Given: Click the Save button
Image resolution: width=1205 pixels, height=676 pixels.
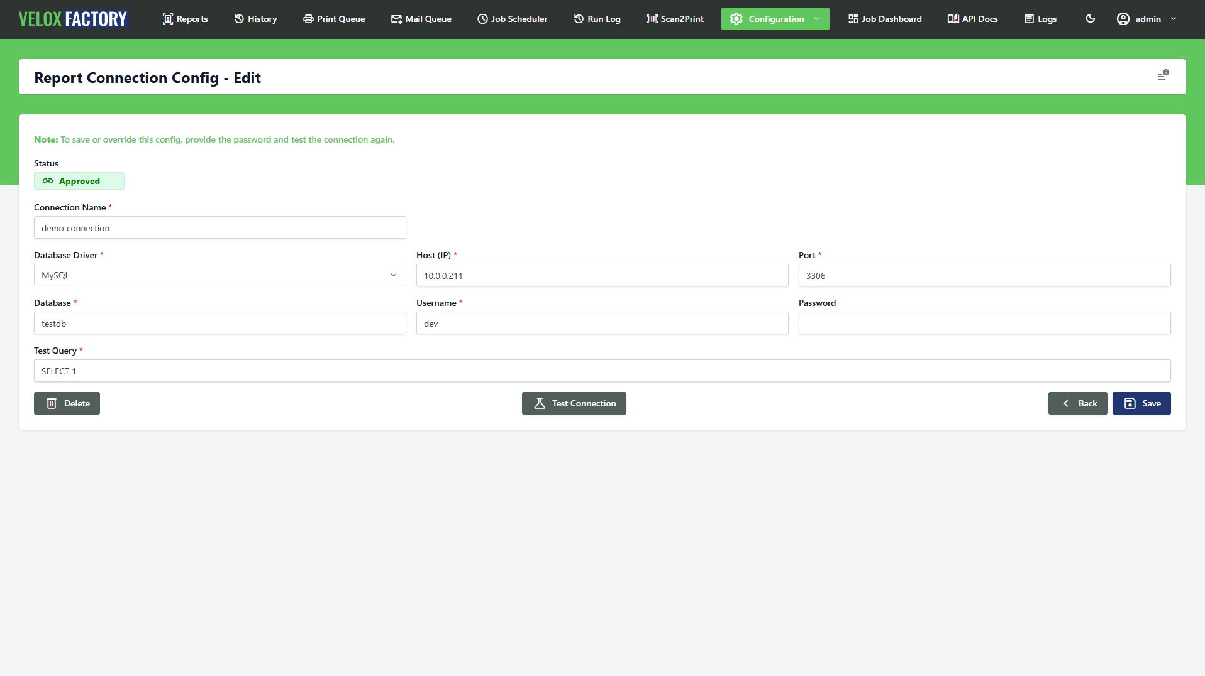Looking at the screenshot, I should coord(1141,403).
